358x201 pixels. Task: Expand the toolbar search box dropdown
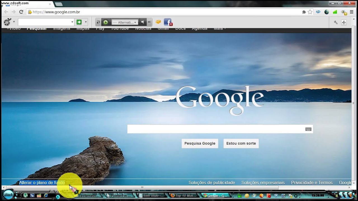(72, 22)
